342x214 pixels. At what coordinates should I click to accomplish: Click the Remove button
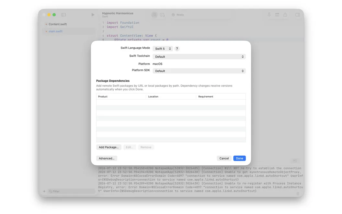146,147
